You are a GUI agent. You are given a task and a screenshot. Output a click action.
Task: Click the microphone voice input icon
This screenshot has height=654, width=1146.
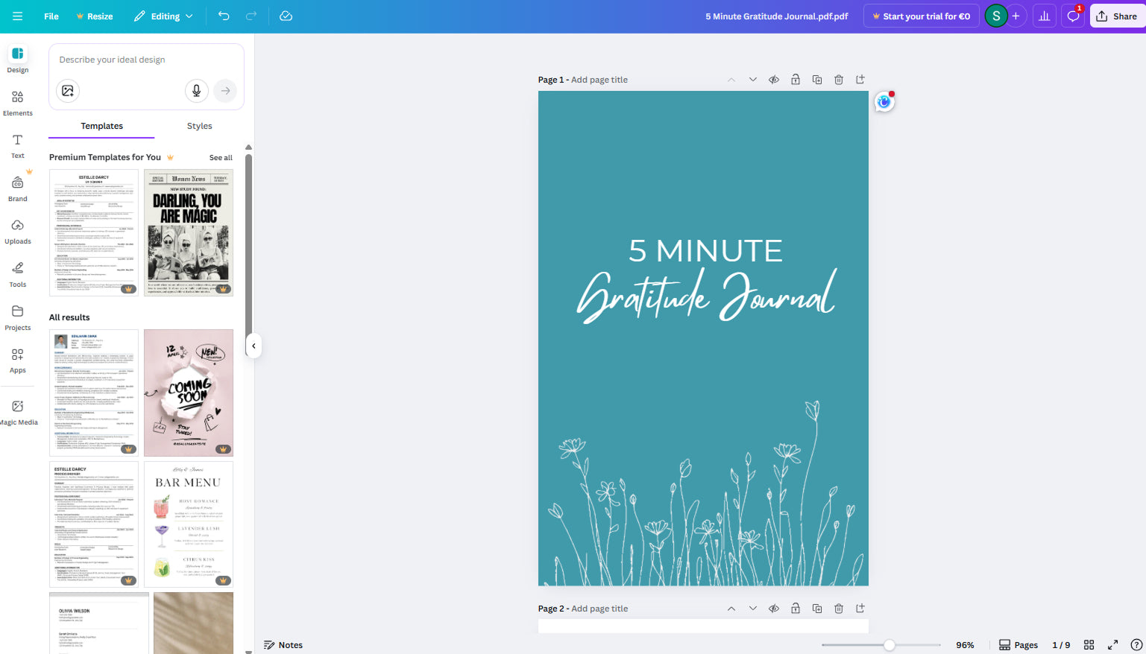point(196,91)
